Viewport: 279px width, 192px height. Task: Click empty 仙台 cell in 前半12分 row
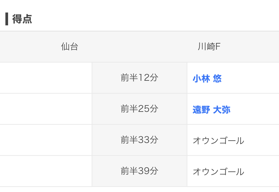(46, 78)
